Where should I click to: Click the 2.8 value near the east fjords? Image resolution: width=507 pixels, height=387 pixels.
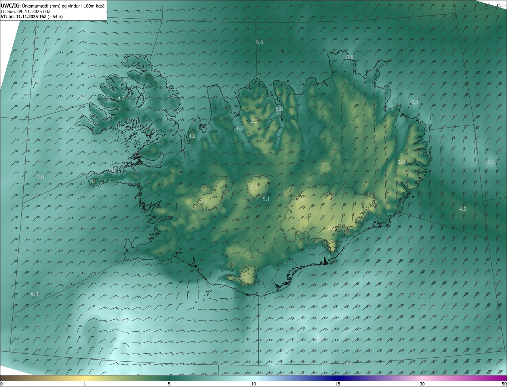coord(401,162)
